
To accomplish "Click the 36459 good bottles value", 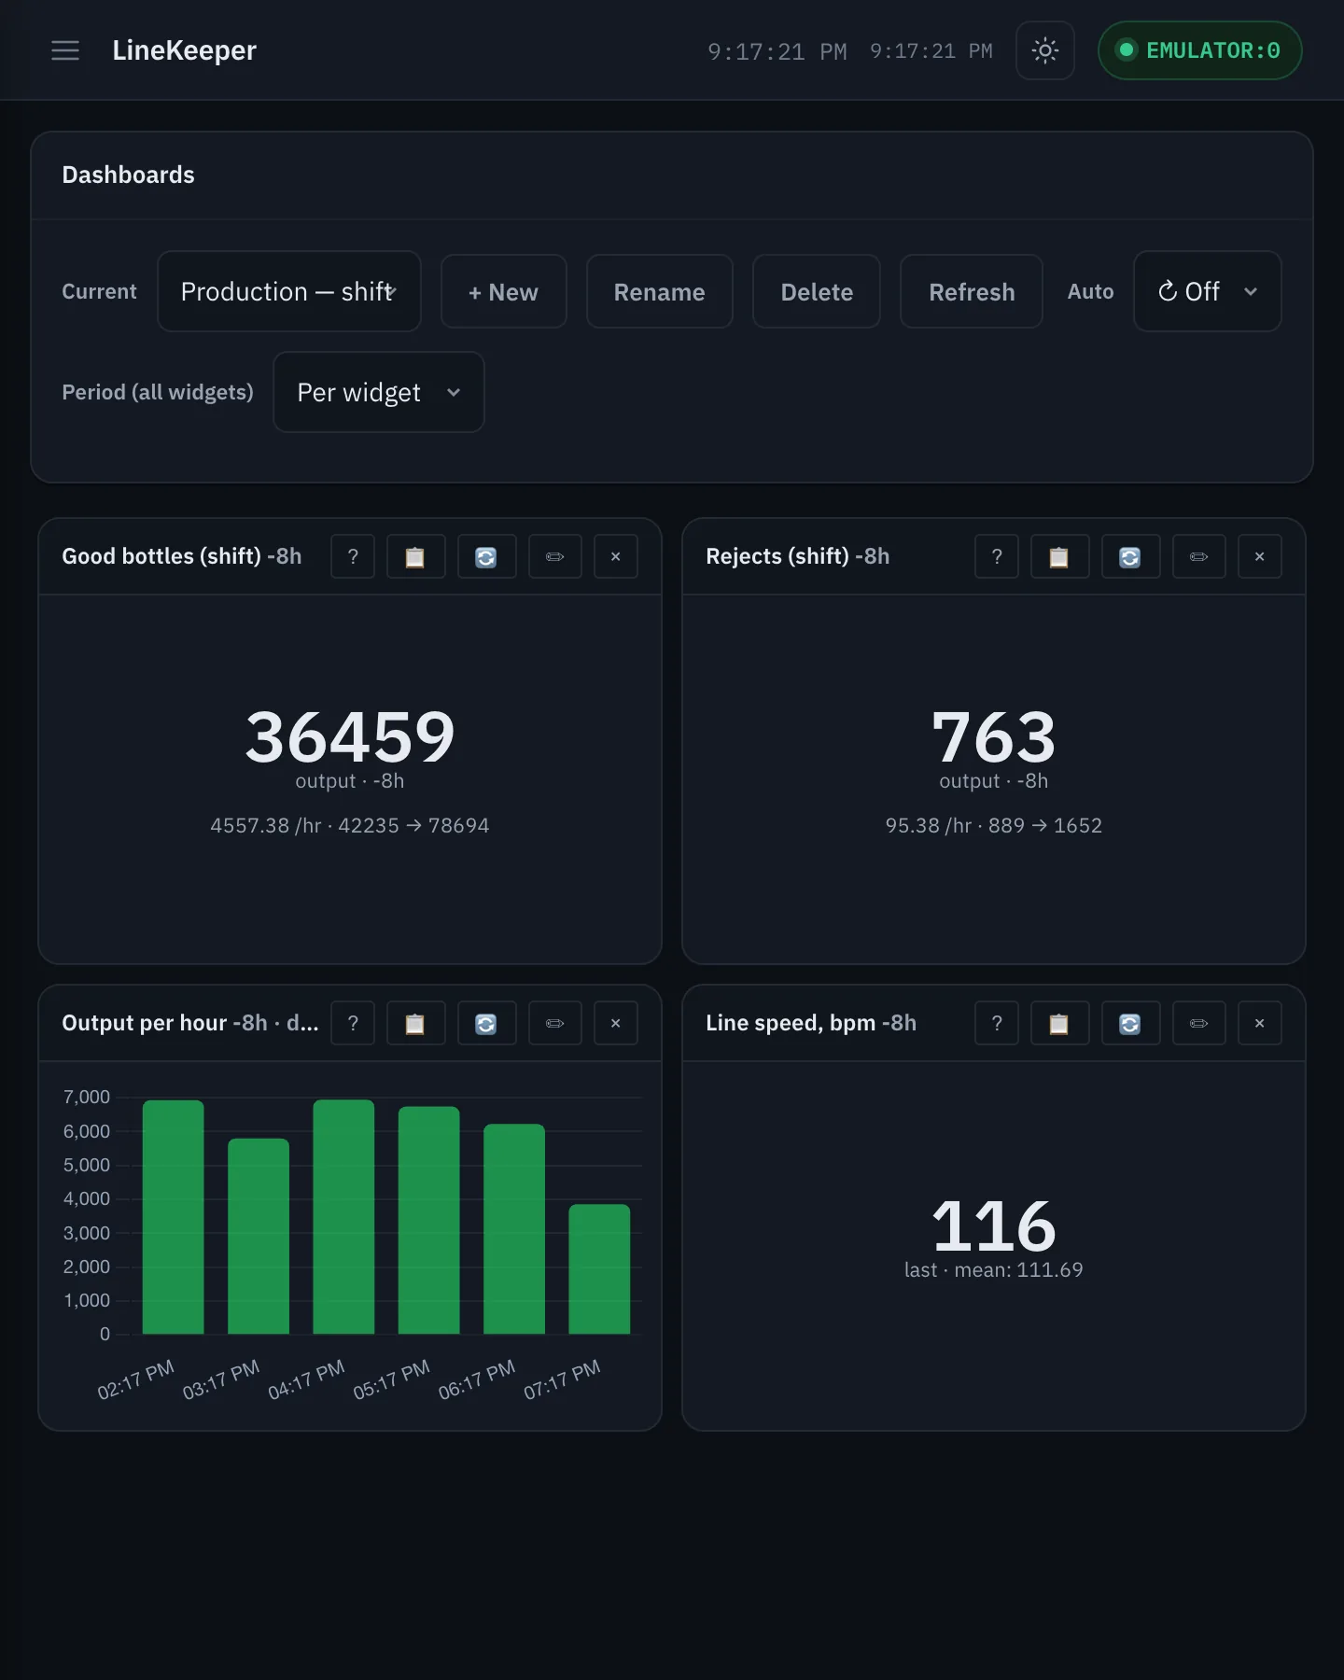I will (x=350, y=737).
